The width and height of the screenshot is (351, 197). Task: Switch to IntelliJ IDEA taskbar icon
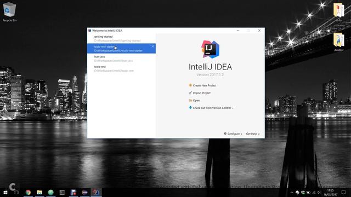(96, 192)
